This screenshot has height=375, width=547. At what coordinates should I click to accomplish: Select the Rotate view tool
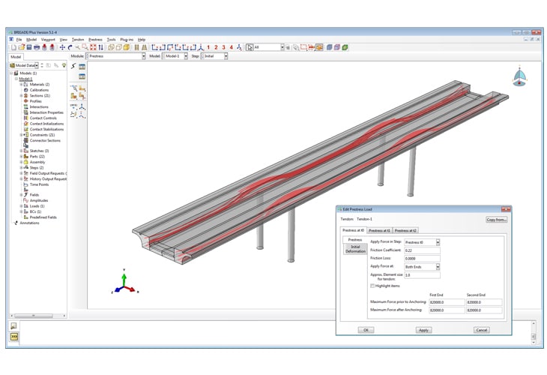point(70,47)
